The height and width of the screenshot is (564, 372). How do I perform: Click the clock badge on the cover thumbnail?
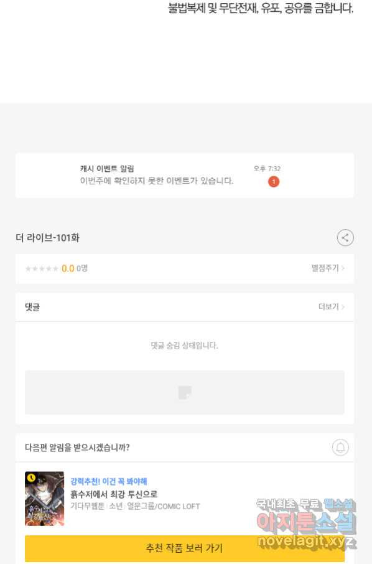click(x=31, y=477)
